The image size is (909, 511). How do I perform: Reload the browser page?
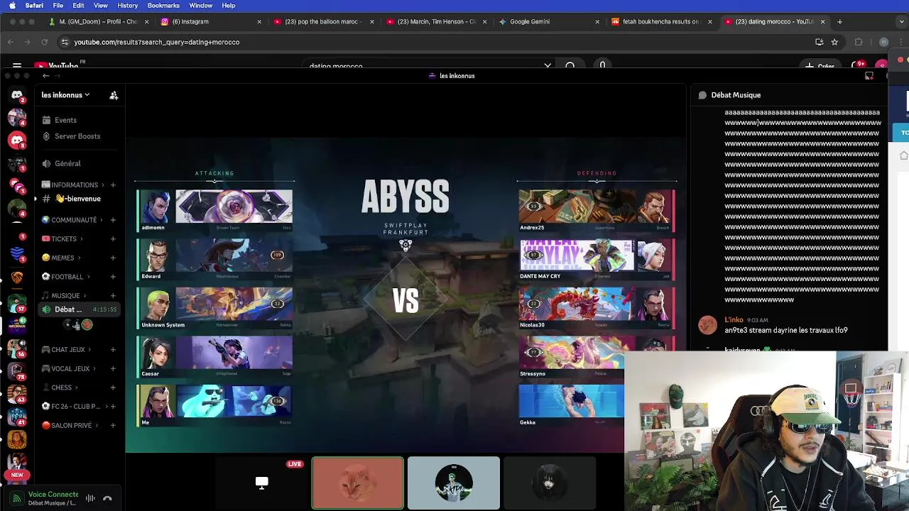pyautogui.click(x=44, y=42)
